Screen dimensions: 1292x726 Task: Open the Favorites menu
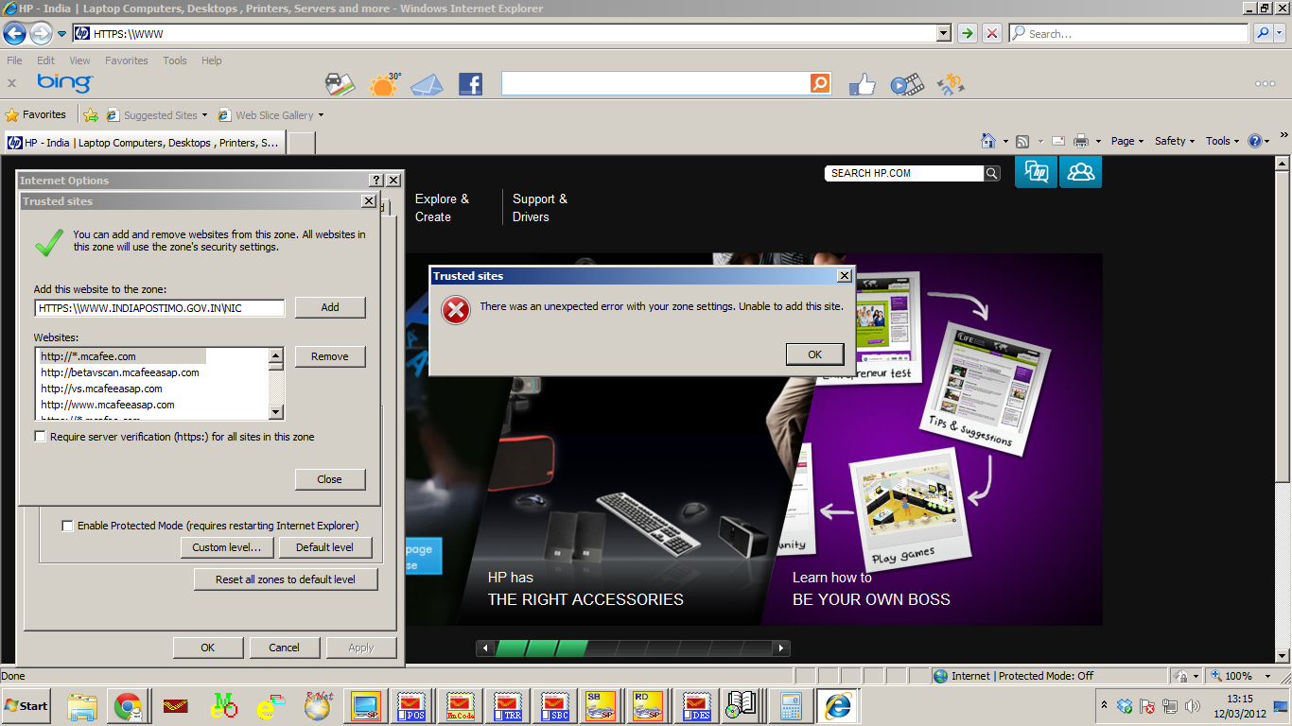tap(127, 60)
